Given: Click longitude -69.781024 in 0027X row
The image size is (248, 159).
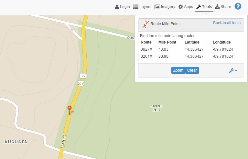Looking at the screenshot, I should tap(223, 49).
